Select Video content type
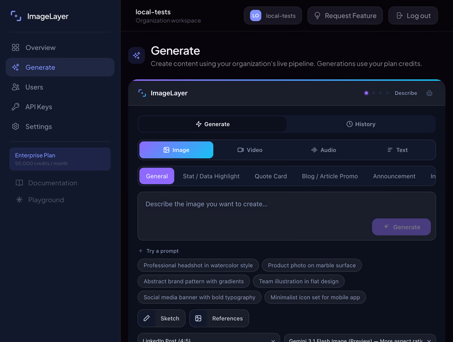Image resolution: width=453 pixels, height=342 pixels. 250,150
